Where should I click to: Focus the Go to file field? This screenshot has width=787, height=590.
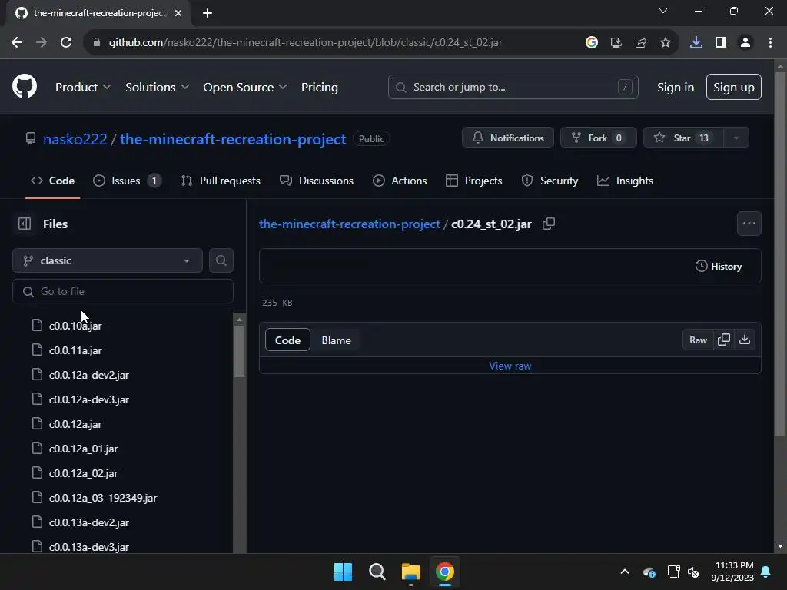coord(123,291)
